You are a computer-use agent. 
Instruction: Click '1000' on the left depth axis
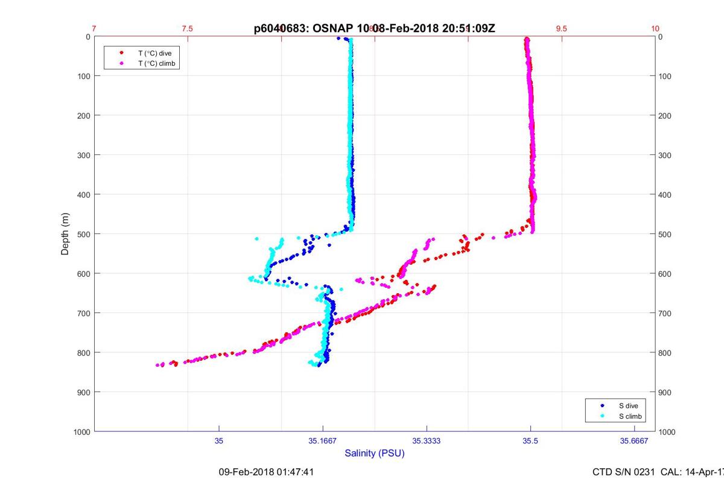[82, 432]
